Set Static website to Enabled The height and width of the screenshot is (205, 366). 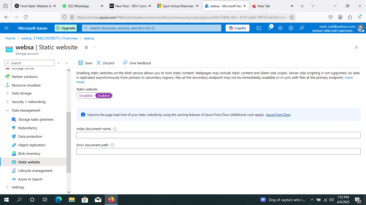pyautogui.click(x=104, y=96)
